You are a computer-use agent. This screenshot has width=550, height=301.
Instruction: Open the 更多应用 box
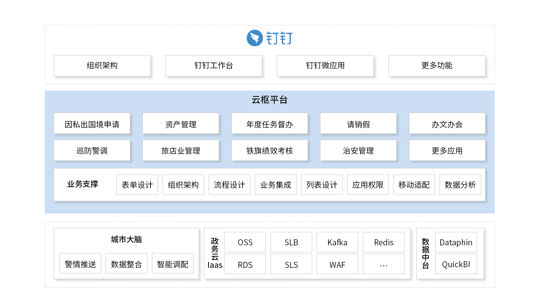tap(447, 150)
